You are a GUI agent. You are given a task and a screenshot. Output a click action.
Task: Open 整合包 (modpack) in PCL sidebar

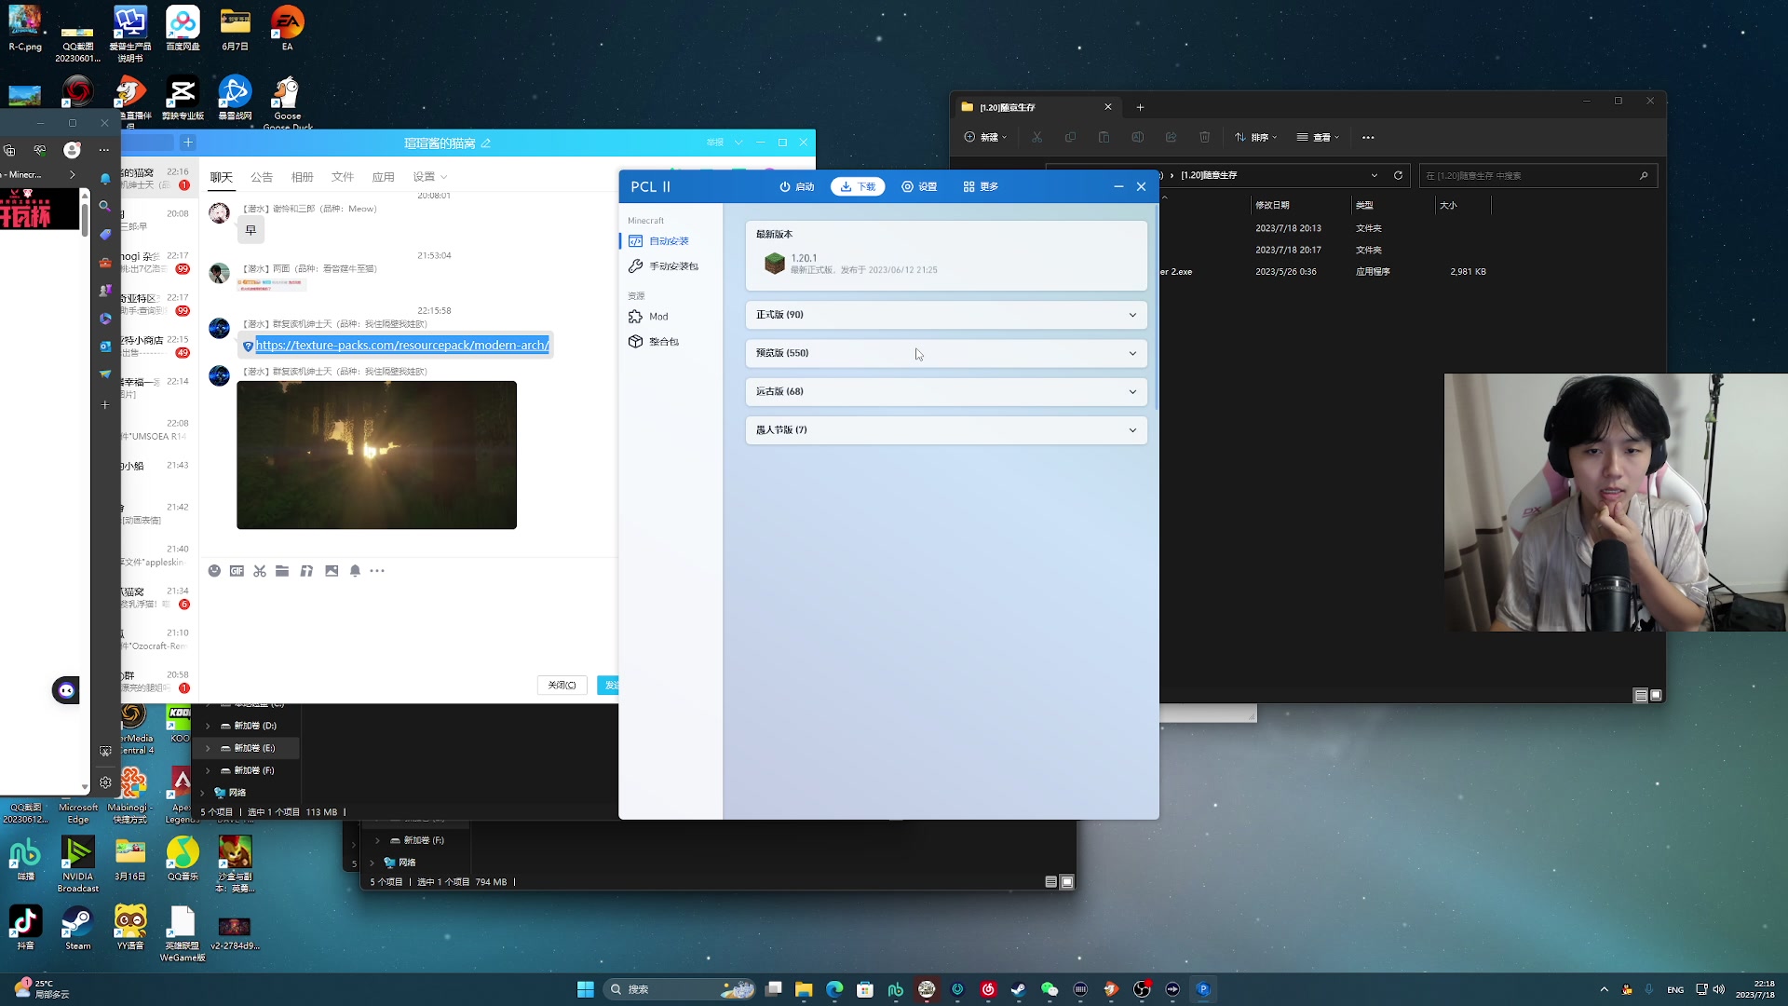point(663,342)
